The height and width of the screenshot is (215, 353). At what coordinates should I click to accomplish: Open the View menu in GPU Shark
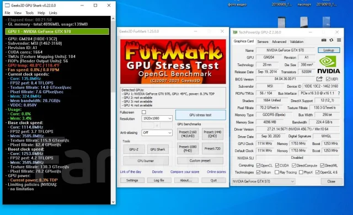click(18, 13)
